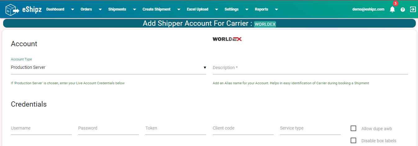The height and width of the screenshot is (146, 418).
Task: Open the Account Type dropdown
Action: click(108, 68)
